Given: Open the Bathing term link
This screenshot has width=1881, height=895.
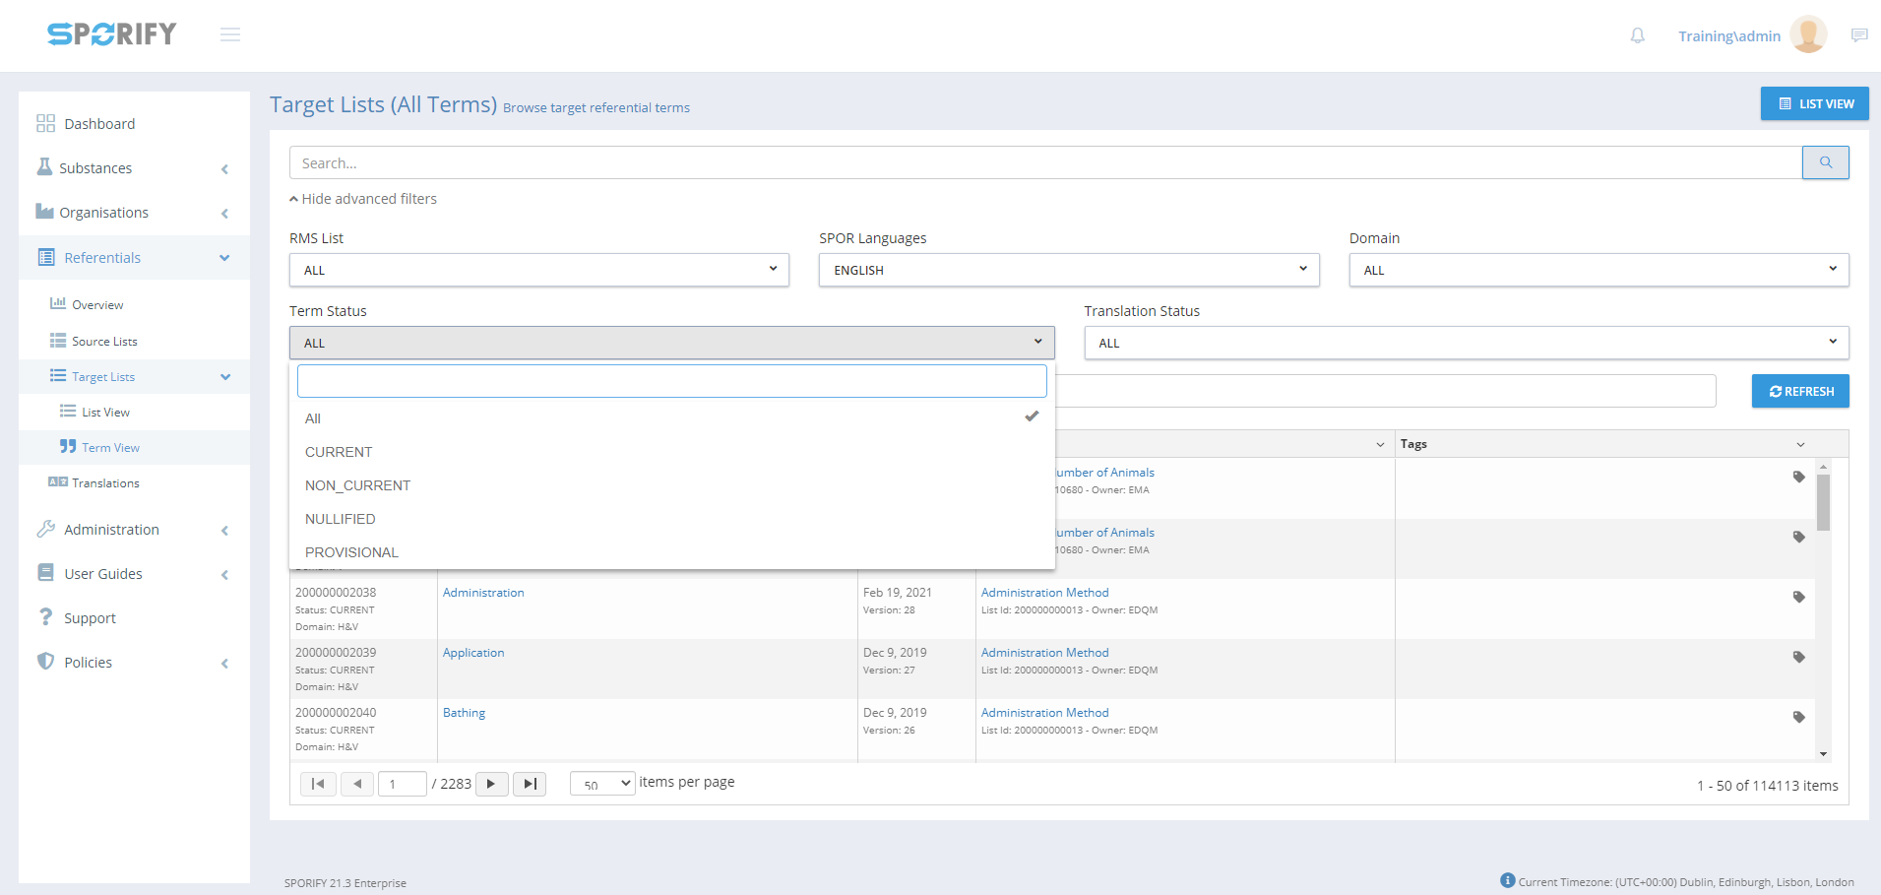Looking at the screenshot, I should tap(464, 713).
